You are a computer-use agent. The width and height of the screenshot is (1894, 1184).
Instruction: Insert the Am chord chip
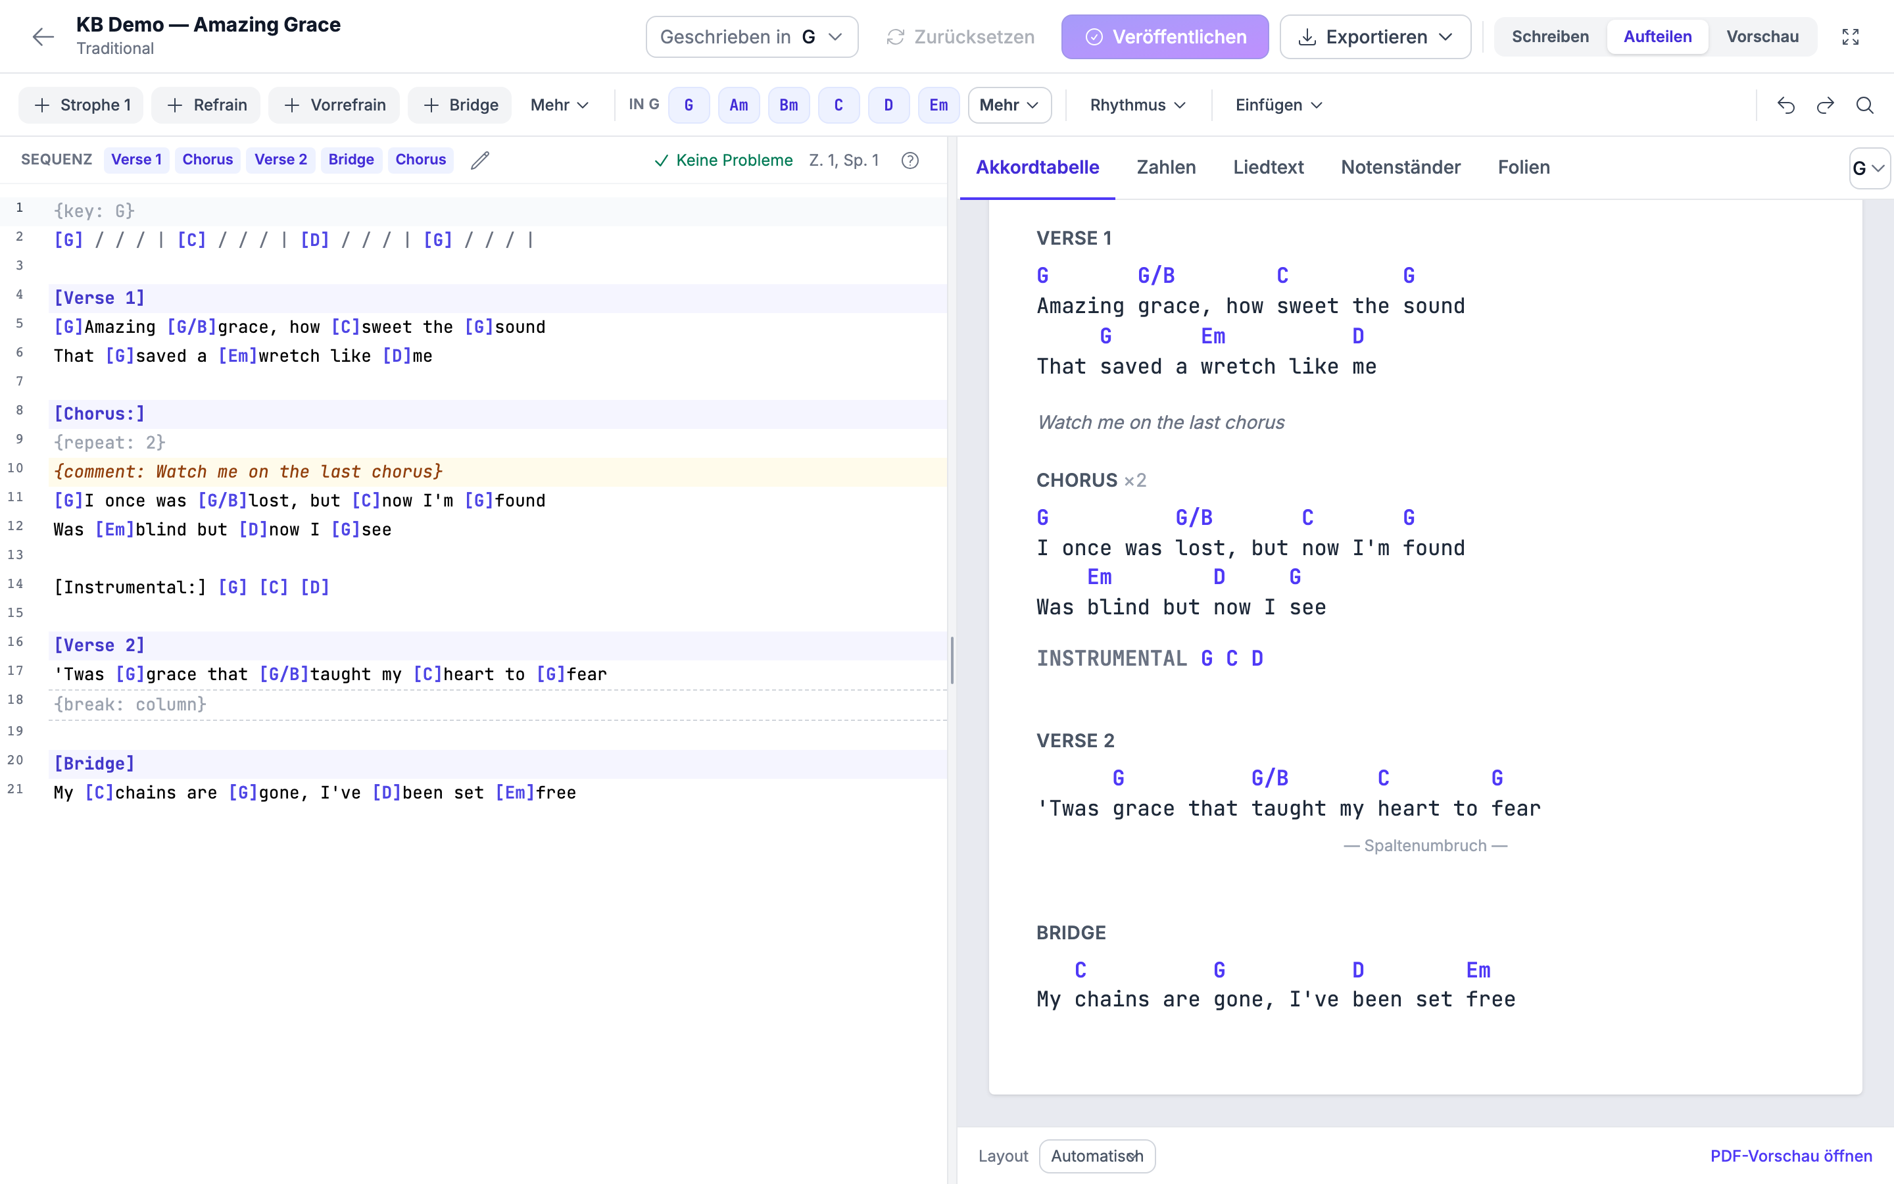coord(739,105)
